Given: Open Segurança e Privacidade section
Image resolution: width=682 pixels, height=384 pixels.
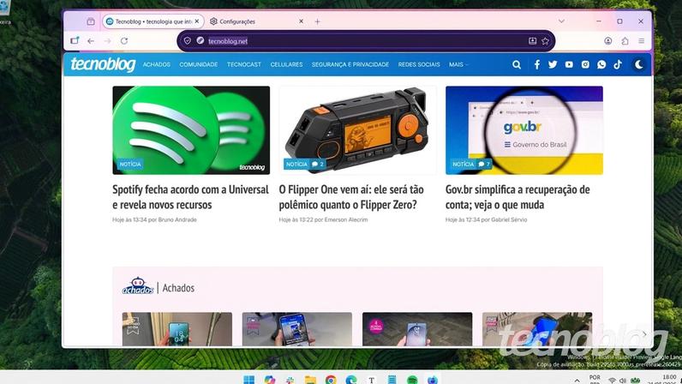Looking at the screenshot, I should click(350, 64).
